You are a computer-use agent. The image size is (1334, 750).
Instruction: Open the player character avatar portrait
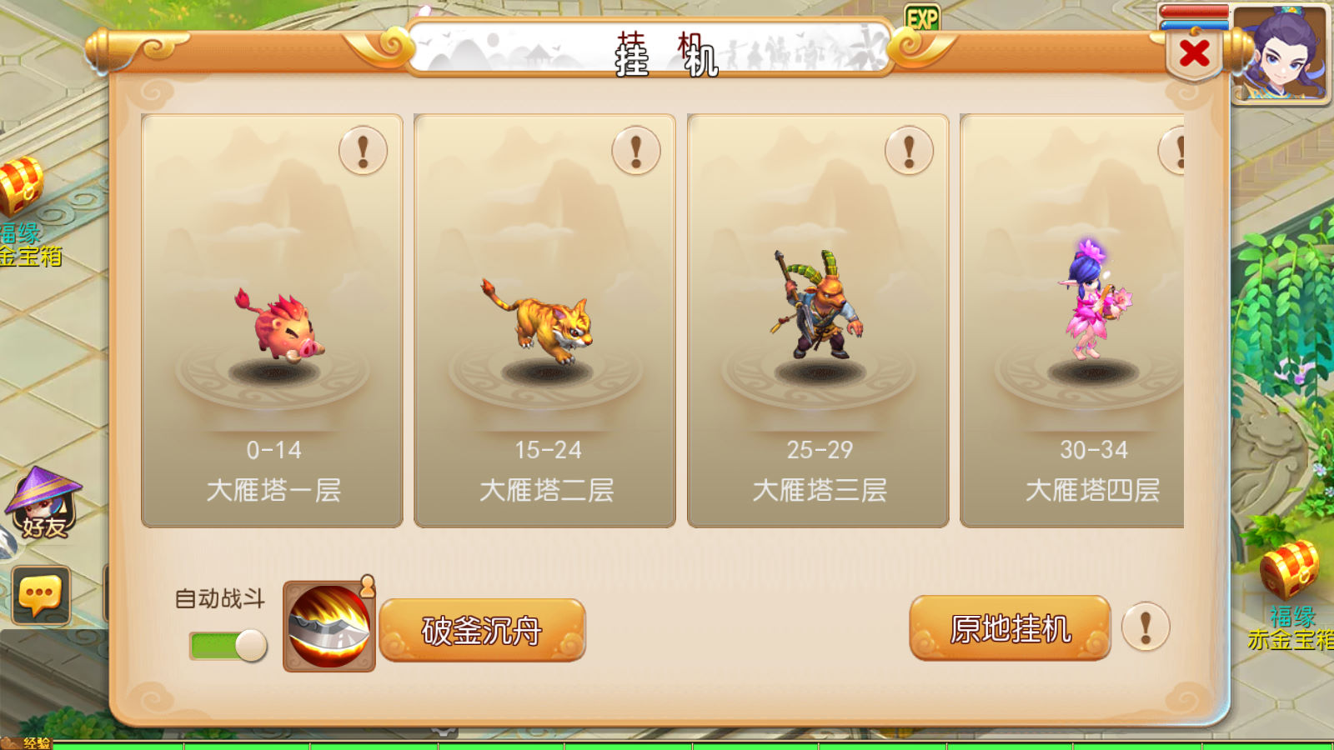tap(1281, 54)
